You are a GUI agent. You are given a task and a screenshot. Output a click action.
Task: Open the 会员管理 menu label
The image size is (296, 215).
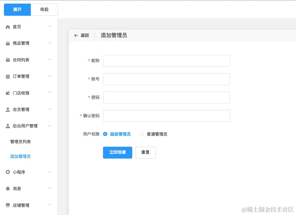(21, 110)
